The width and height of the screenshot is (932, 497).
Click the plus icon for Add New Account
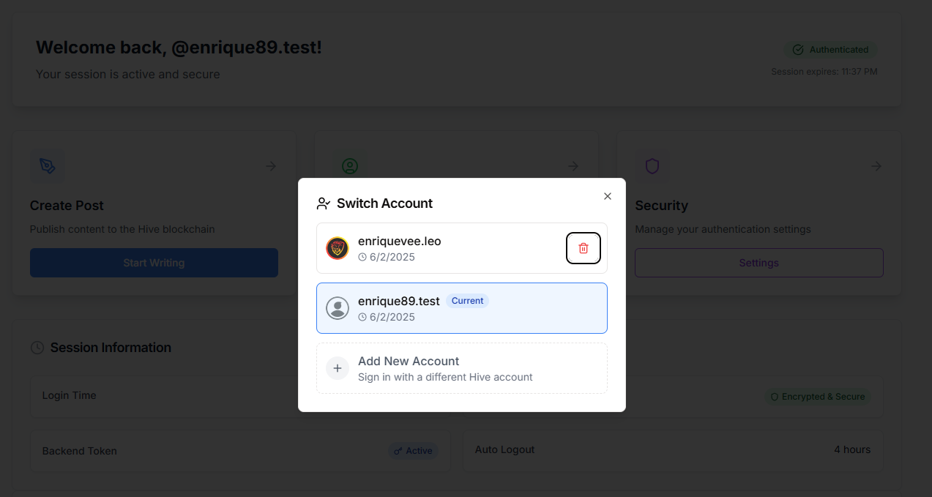coord(338,368)
